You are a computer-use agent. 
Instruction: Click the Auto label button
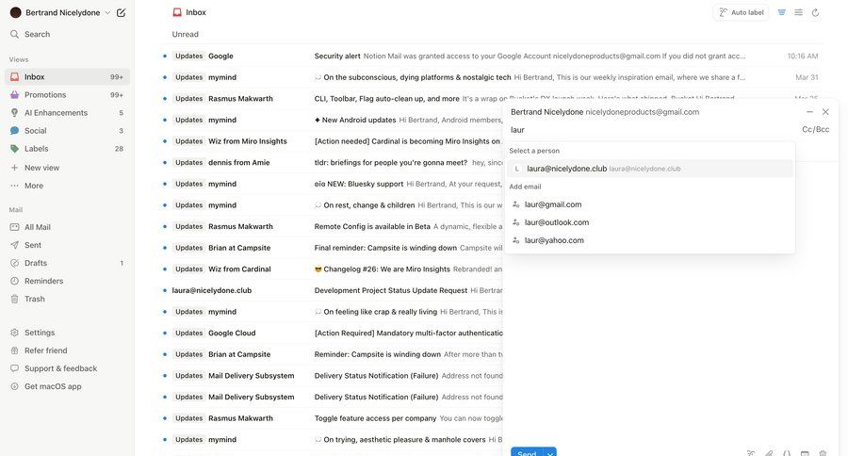point(741,12)
